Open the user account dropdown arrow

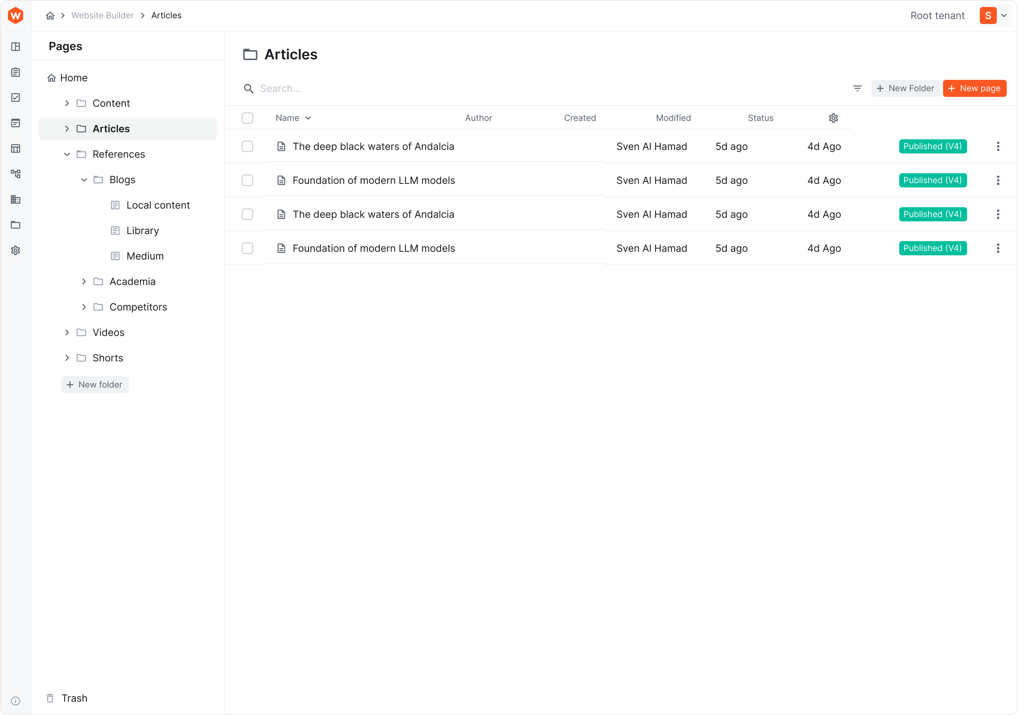tap(1004, 16)
